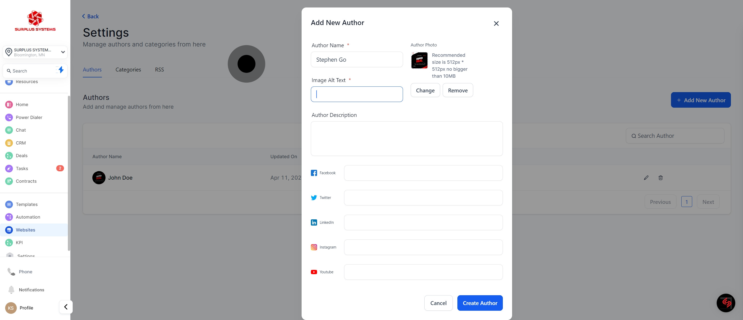This screenshot has height=320, width=743.
Task: Go Back using the chevron link
Action: click(90, 17)
